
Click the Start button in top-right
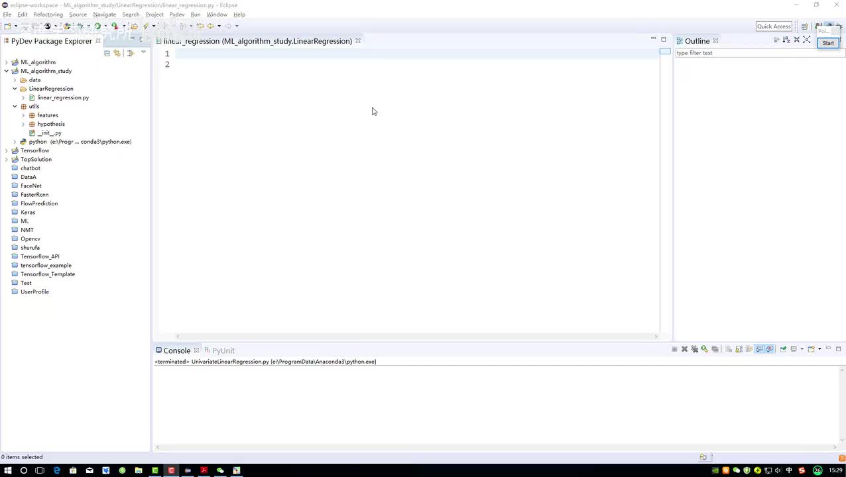[828, 43]
